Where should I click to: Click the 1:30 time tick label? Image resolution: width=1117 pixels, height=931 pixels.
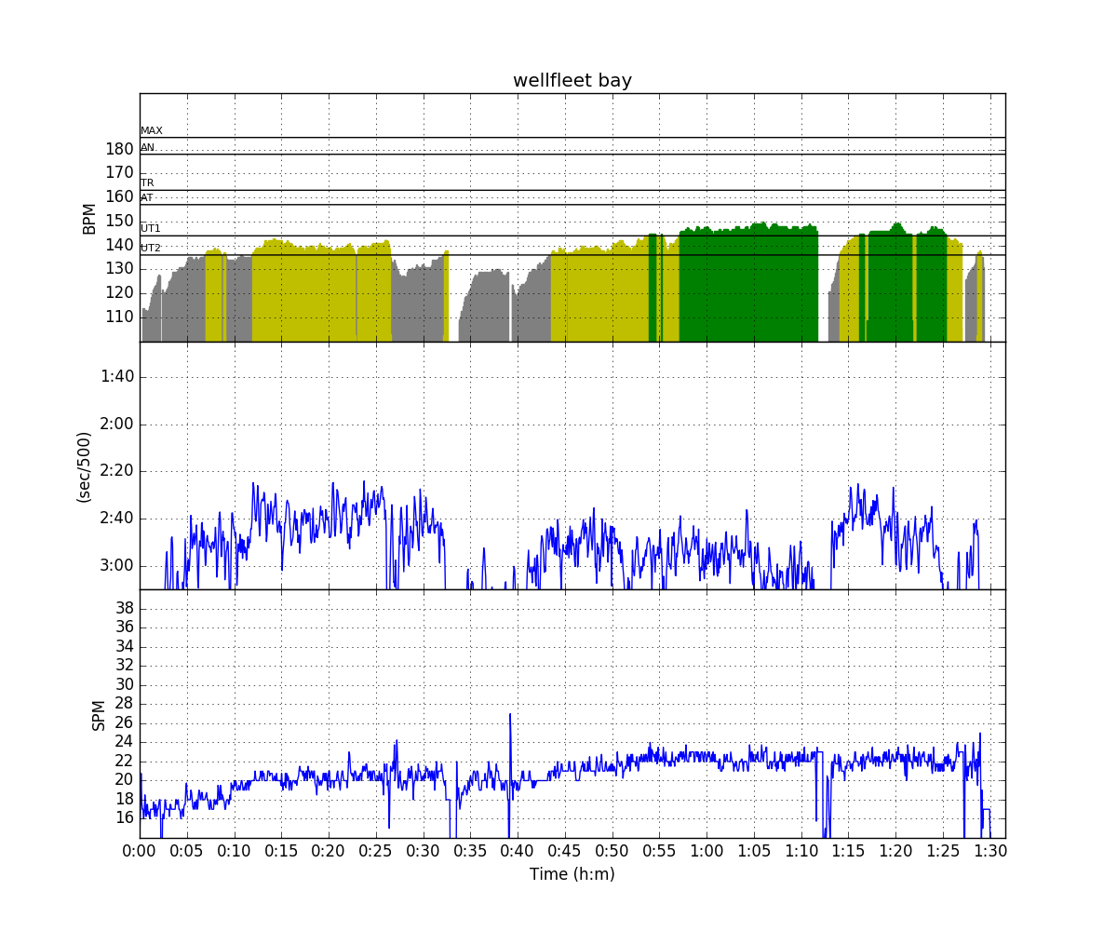pos(990,850)
